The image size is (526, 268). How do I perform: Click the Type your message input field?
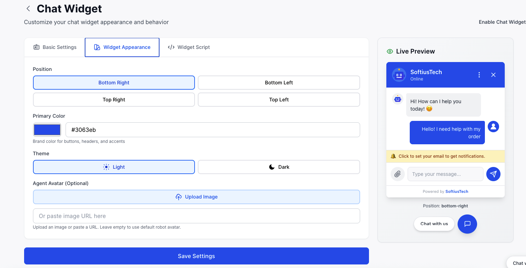click(x=445, y=174)
